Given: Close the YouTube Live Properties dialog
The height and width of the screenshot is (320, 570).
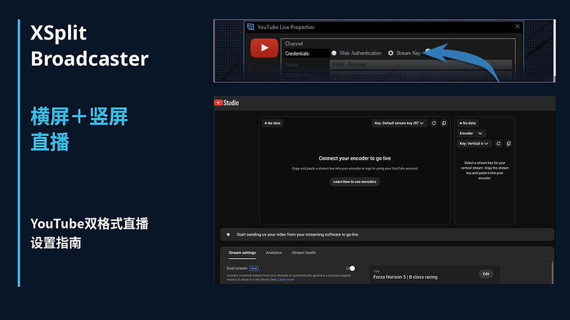Looking at the screenshot, I should pyautogui.click(x=517, y=27).
